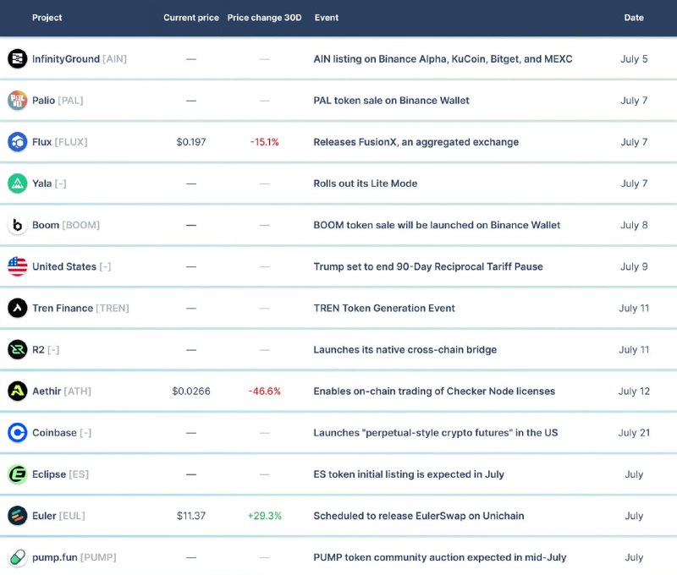677x575 pixels.
Task: Select the Aethir price $0.0266
Action: 191,392
